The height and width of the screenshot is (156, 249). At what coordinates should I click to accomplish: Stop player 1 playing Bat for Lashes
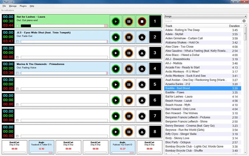[142, 22]
